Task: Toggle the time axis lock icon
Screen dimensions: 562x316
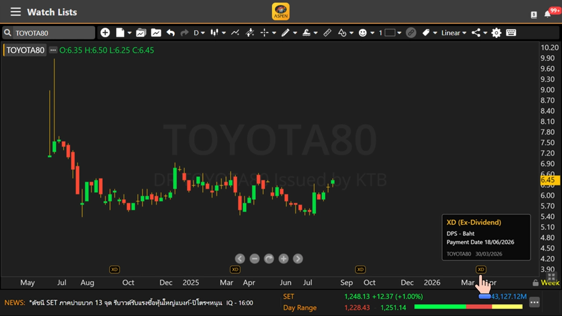Action: point(535,283)
